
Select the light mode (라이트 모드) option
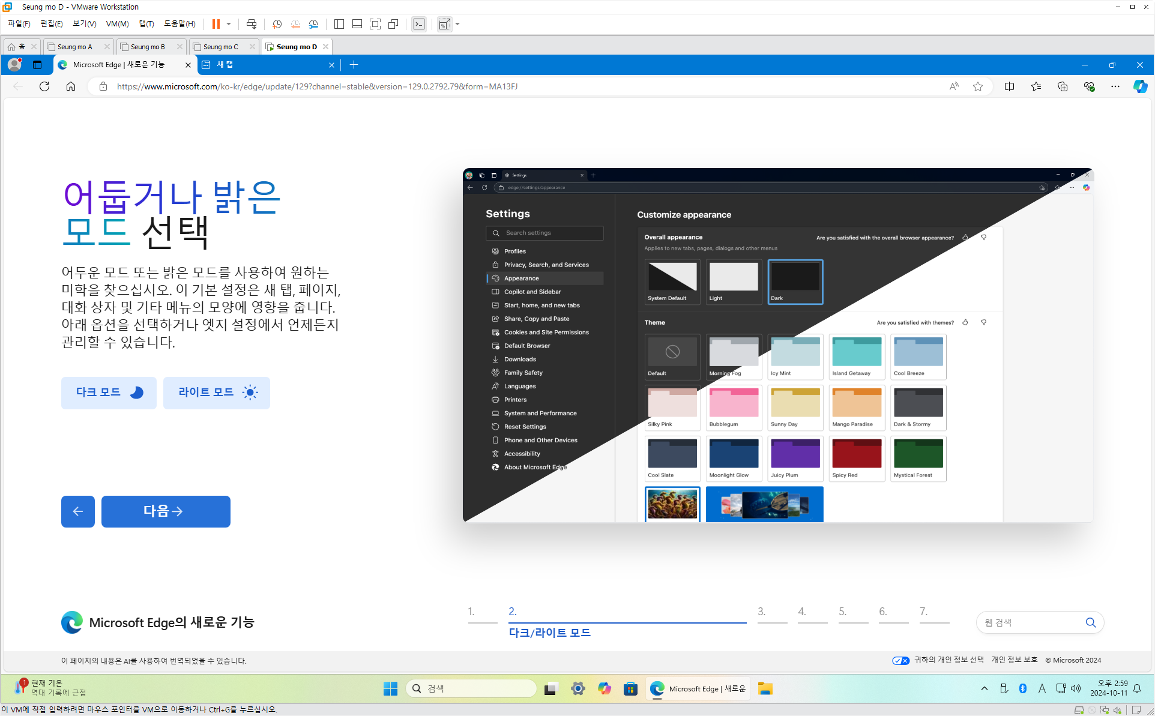click(217, 393)
